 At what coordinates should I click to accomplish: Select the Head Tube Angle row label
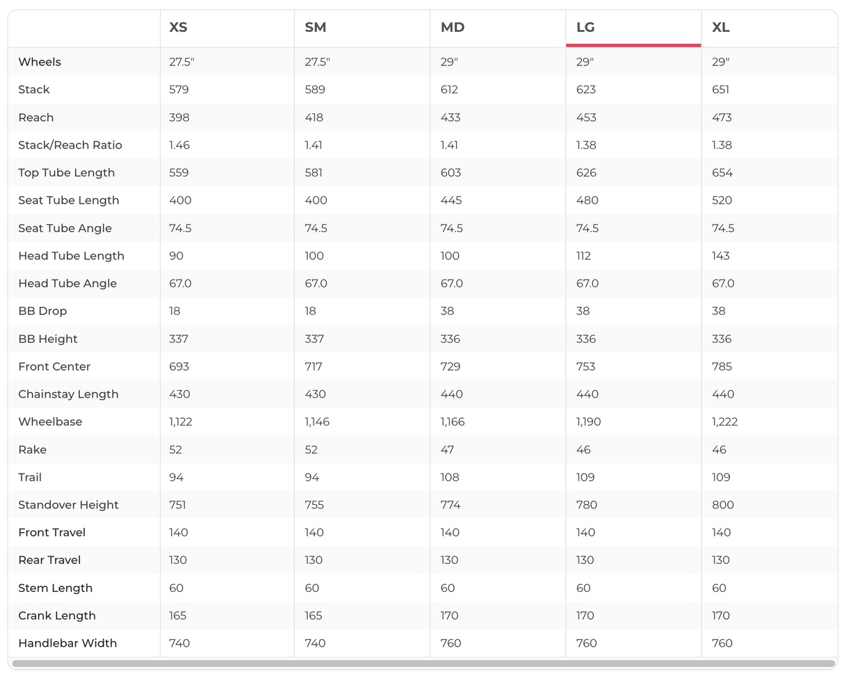67,284
